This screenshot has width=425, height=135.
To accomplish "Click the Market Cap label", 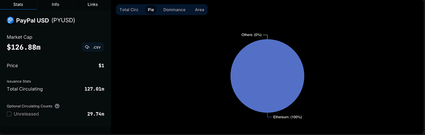I will 19,37.
